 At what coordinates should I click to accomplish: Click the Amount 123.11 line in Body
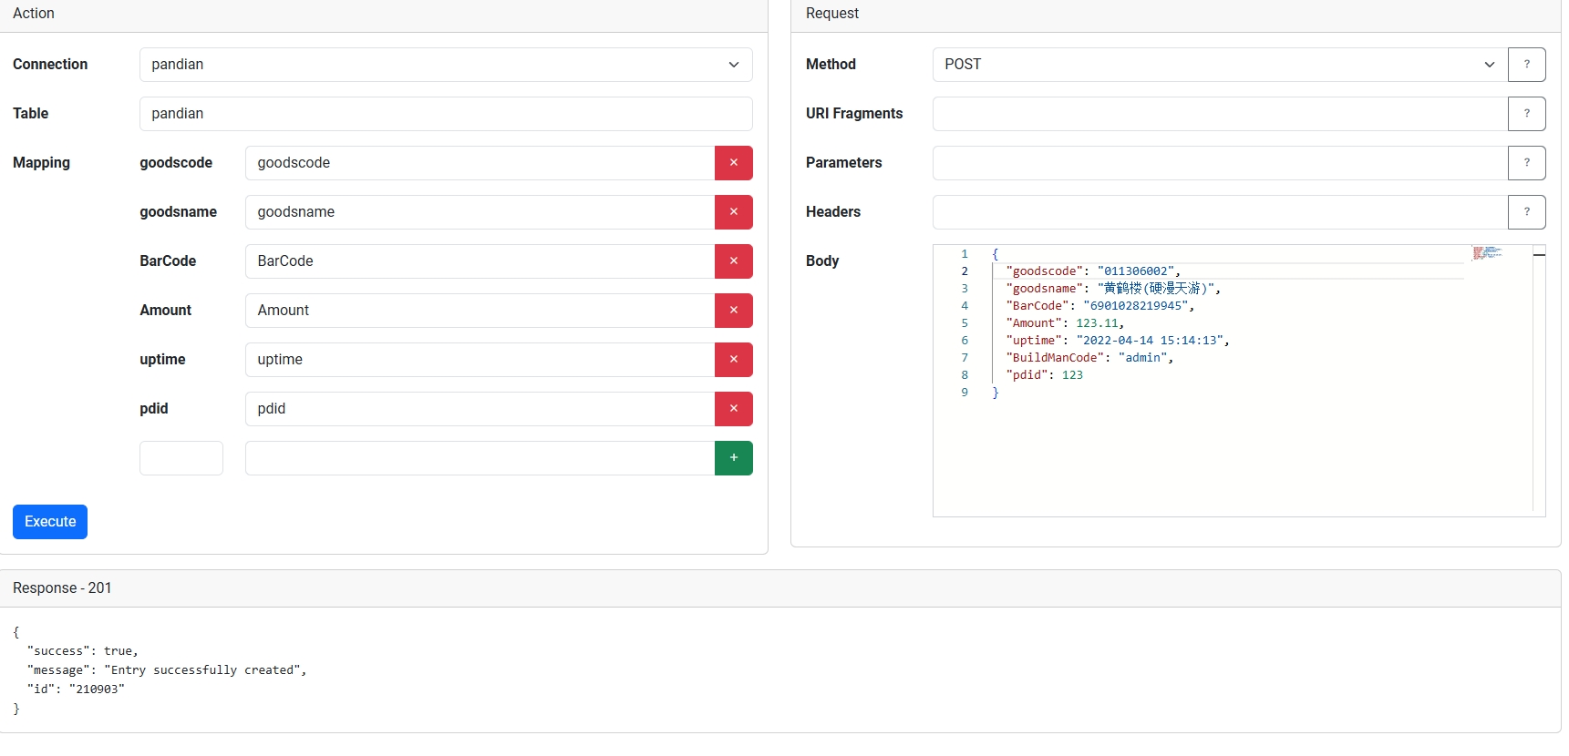coord(1065,323)
